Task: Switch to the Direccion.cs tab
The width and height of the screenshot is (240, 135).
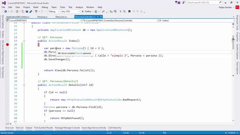Action: [61, 17]
